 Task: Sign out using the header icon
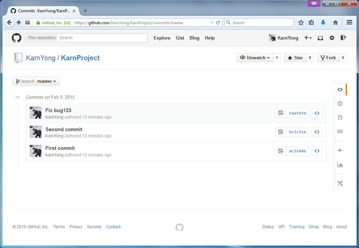click(343, 38)
